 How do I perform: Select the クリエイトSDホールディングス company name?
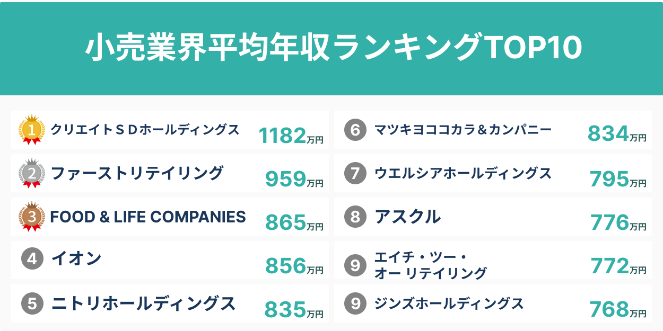click(145, 129)
